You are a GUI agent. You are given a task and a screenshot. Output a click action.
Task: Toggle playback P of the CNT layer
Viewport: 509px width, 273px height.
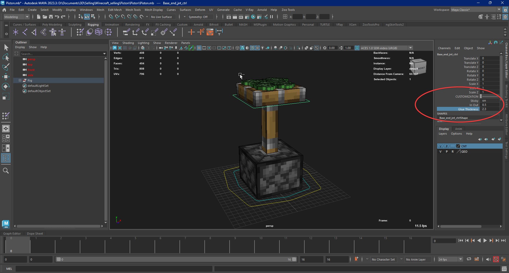447,146
